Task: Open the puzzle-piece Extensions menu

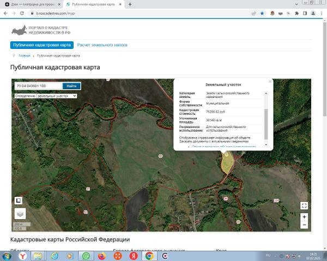Action: coord(297,13)
